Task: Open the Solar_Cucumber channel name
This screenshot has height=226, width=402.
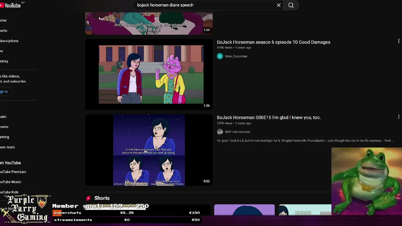Action: [x=236, y=56]
